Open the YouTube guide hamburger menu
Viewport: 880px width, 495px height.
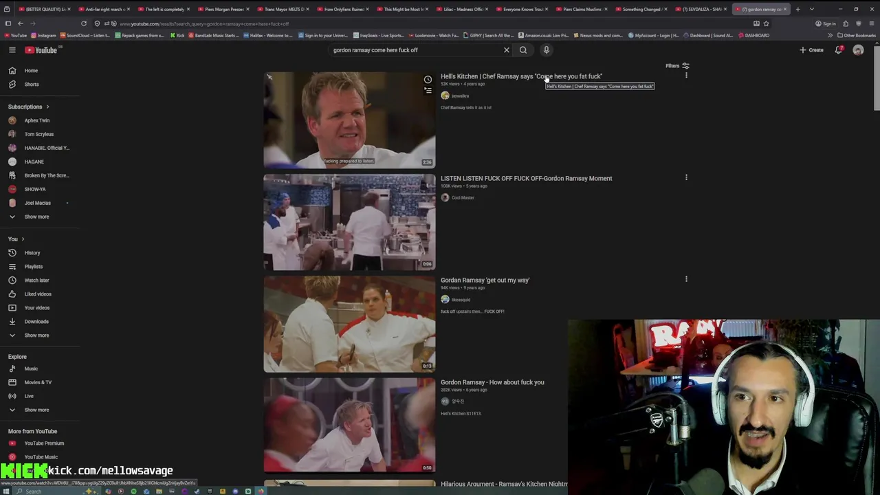(x=12, y=49)
